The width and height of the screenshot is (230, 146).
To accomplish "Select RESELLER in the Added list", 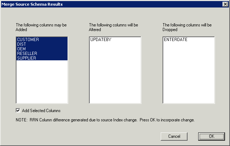I will 27,53.
